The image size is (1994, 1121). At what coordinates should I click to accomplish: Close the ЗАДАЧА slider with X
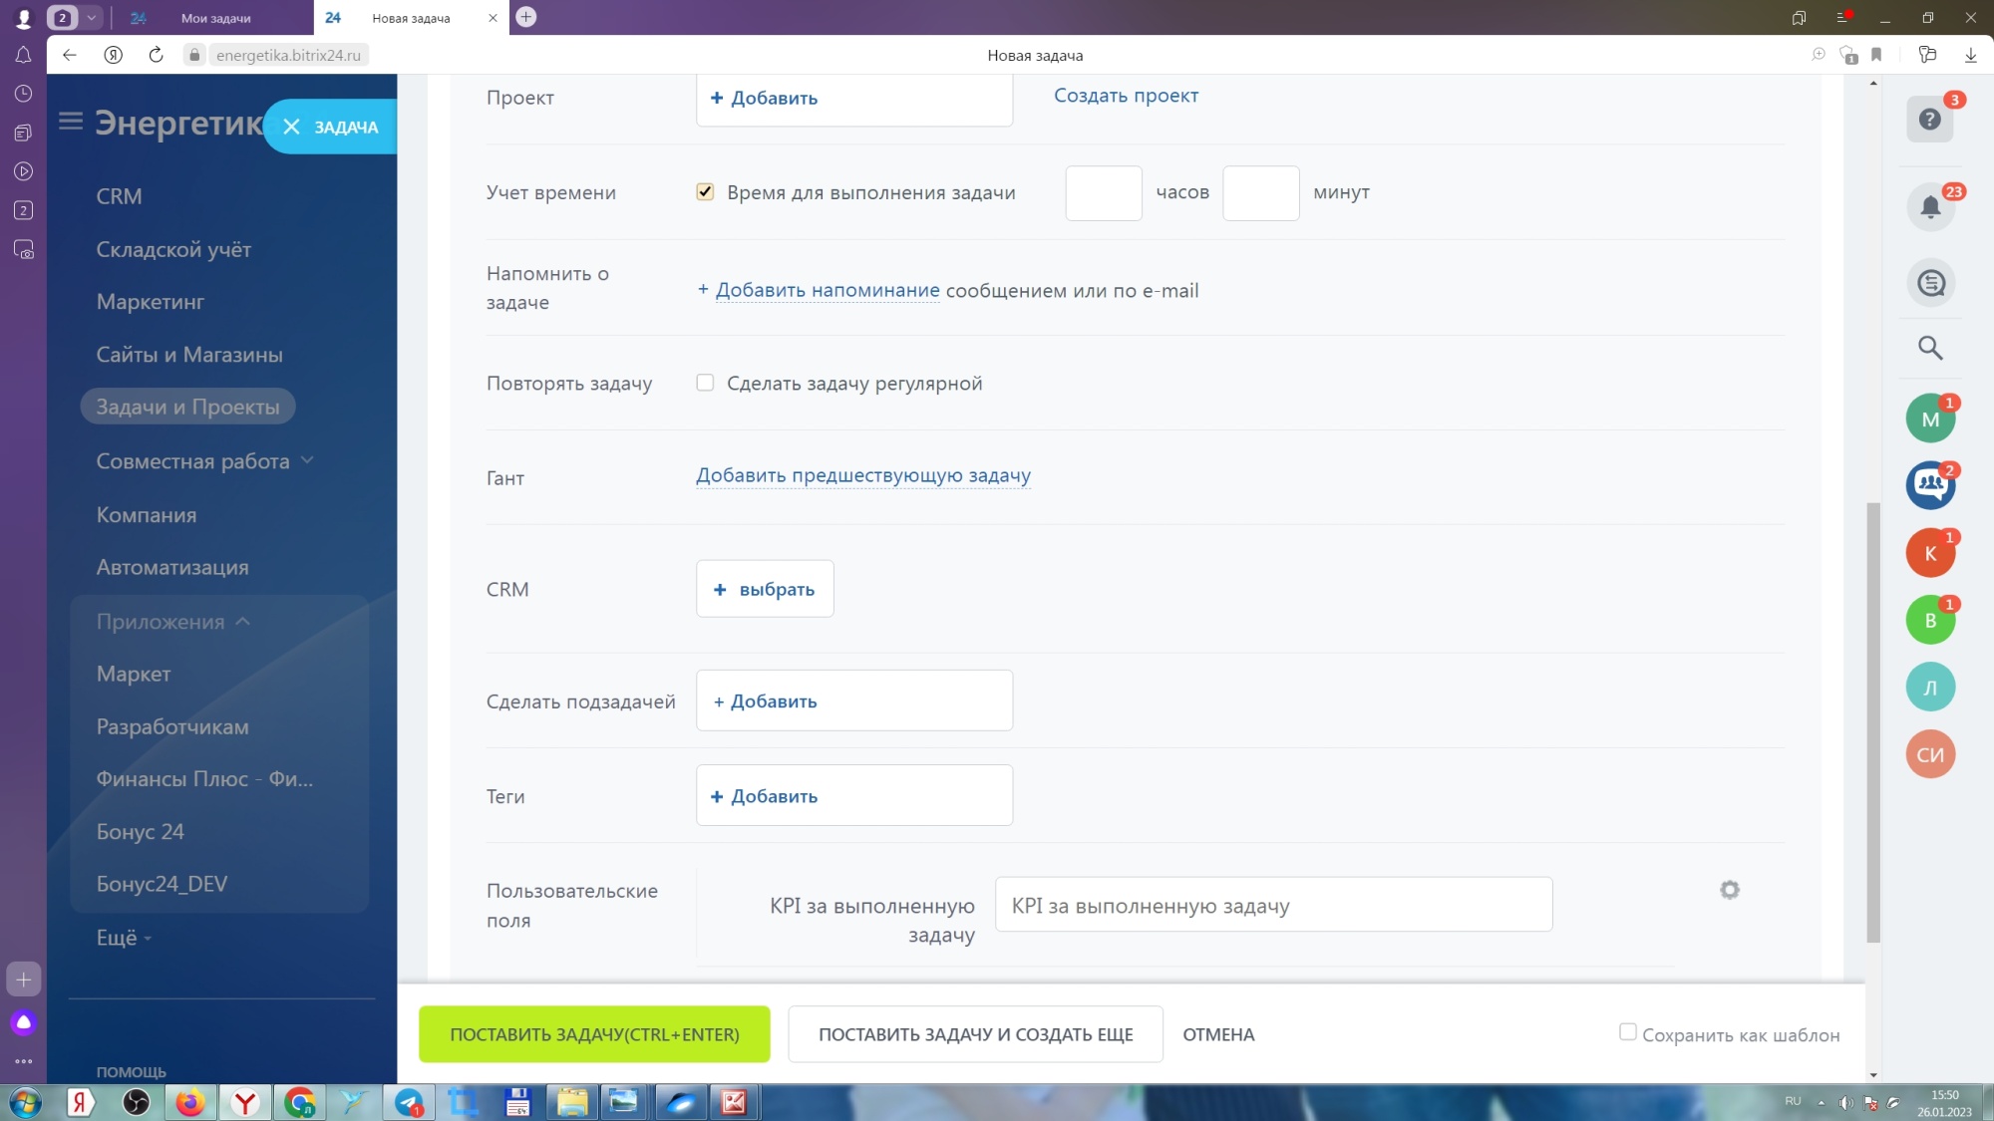(291, 127)
